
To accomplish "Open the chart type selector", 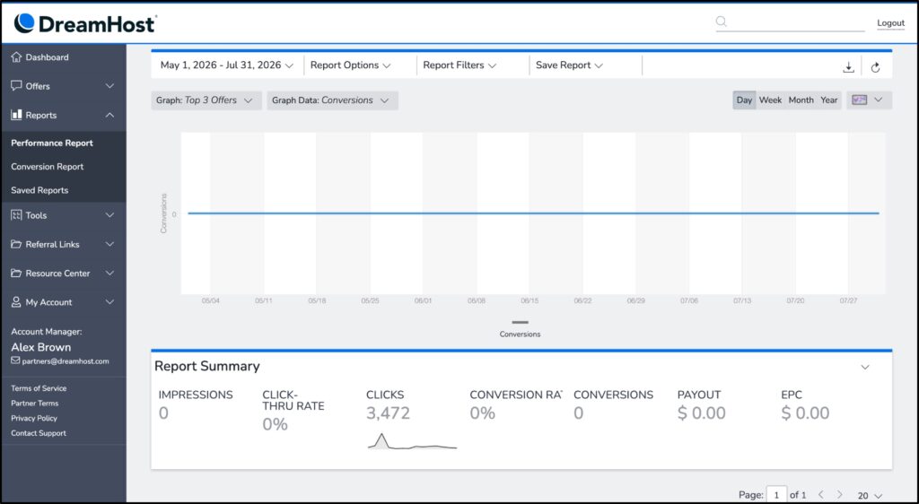I will click(x=869, y=100).
